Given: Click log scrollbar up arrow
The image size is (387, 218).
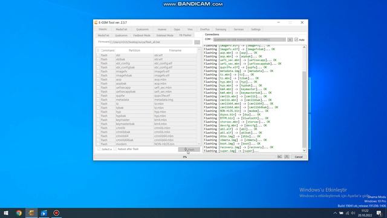Looking at the screenshot, I should (x=304, y=47).
